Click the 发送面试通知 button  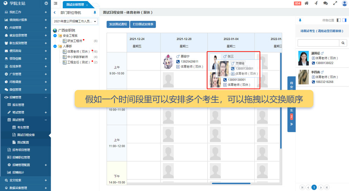[118, 24]
